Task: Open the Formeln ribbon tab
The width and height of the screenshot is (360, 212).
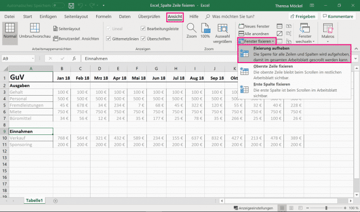Action: pyautogui.click(x=103, y=17)
